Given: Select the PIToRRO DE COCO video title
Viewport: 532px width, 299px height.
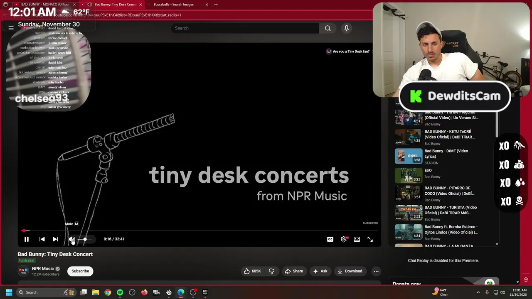Looking at the screenshot, I should (x=449, y=191).
